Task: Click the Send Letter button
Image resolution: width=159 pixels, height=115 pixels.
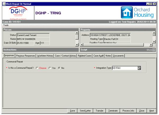Action: point(85,111)
